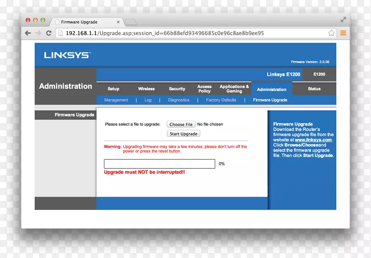This screenshot has height=258, width=371.
Task: Click 'Firmware Version: 2.0.06' text
Action: pos(310,62)
